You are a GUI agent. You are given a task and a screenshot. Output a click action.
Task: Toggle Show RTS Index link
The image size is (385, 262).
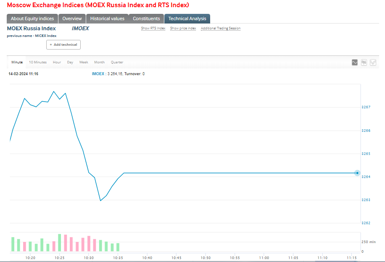coord(153,29)
